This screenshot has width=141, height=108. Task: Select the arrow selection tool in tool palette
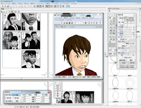[x=110, y=18]
